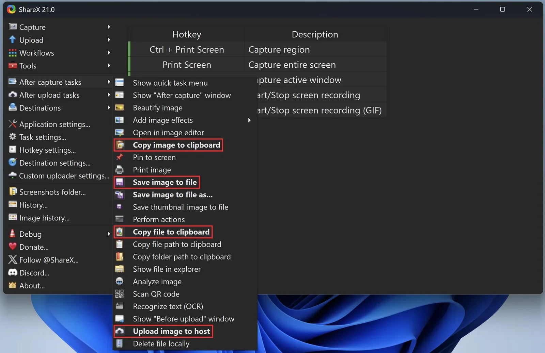Click the Application settings wrench icon
545x353 pixels.
(13, 124)
